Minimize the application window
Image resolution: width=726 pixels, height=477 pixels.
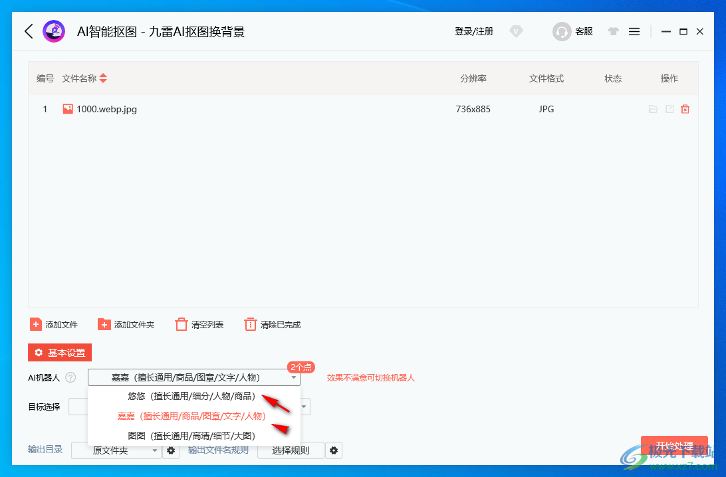pos(665,31)
